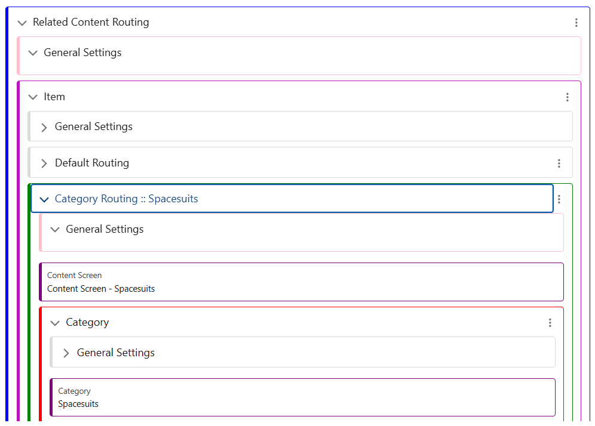Screen dimensions: 595x426
Task: Open kebab menu for Related Content Routing
Action: 576,23
